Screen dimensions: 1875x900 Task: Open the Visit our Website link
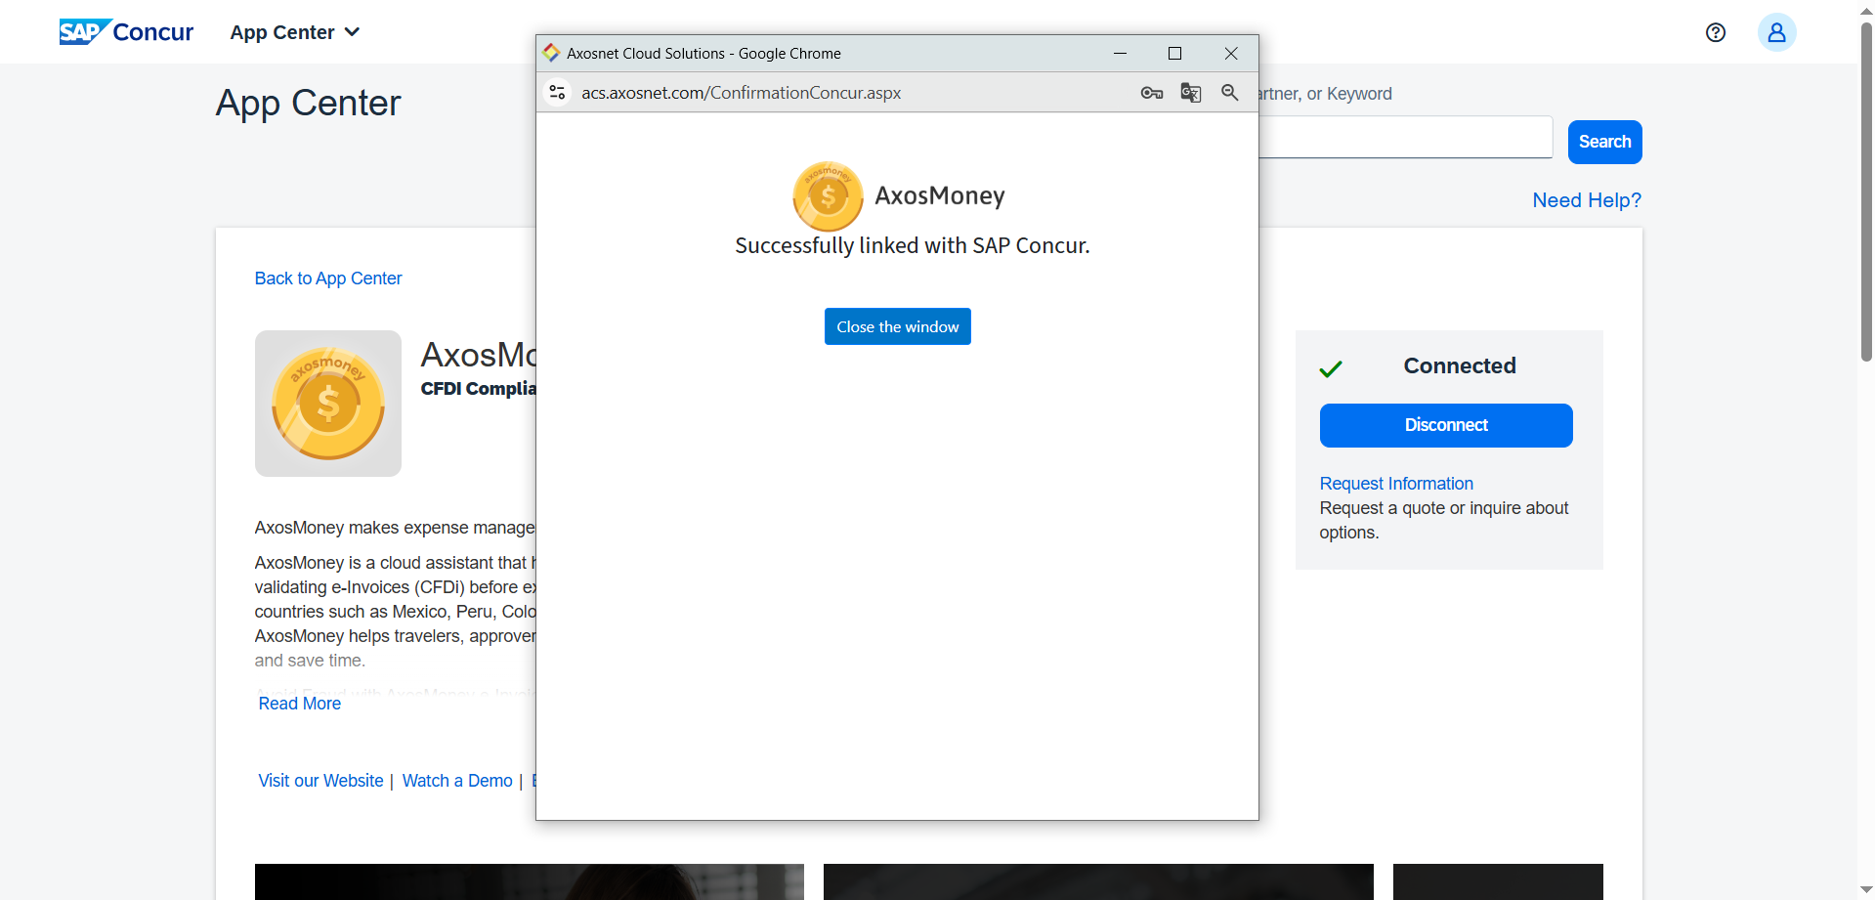[x=320, y=781]
